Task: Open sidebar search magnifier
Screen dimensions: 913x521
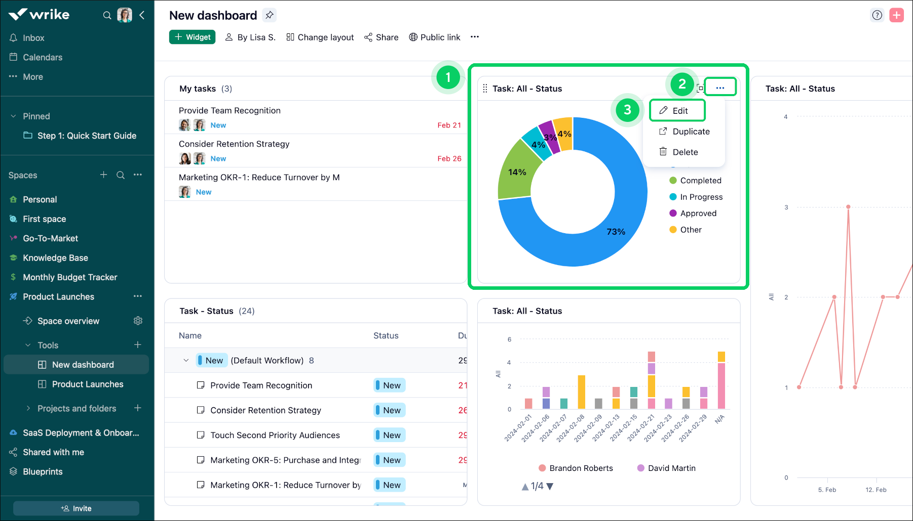Action: 107,15
